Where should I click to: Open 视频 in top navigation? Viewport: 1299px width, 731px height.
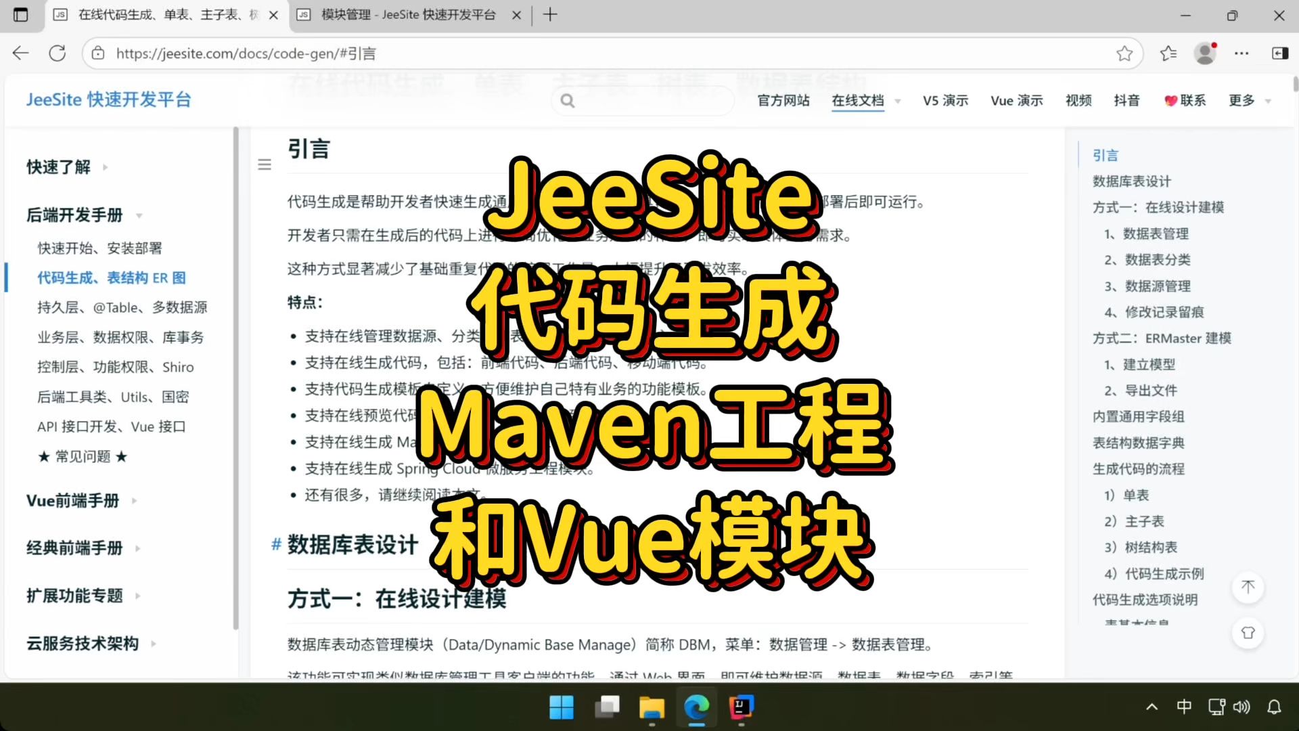[1078, 101]
